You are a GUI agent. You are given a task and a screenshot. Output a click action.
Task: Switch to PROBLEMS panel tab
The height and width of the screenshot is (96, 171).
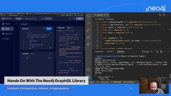tap(99, 51)
